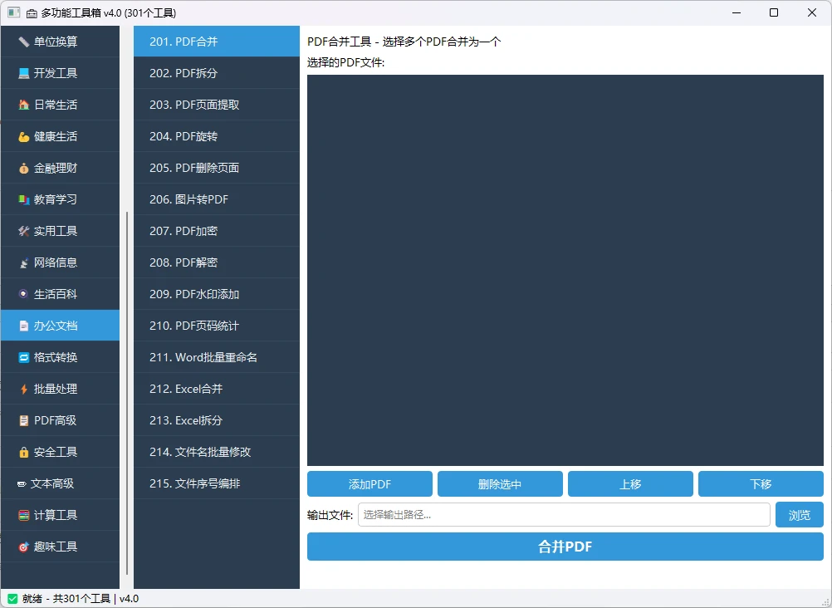Screen dimensions: 832x608
Task: Open the 计算工具 category
Action: coord(60,515)
